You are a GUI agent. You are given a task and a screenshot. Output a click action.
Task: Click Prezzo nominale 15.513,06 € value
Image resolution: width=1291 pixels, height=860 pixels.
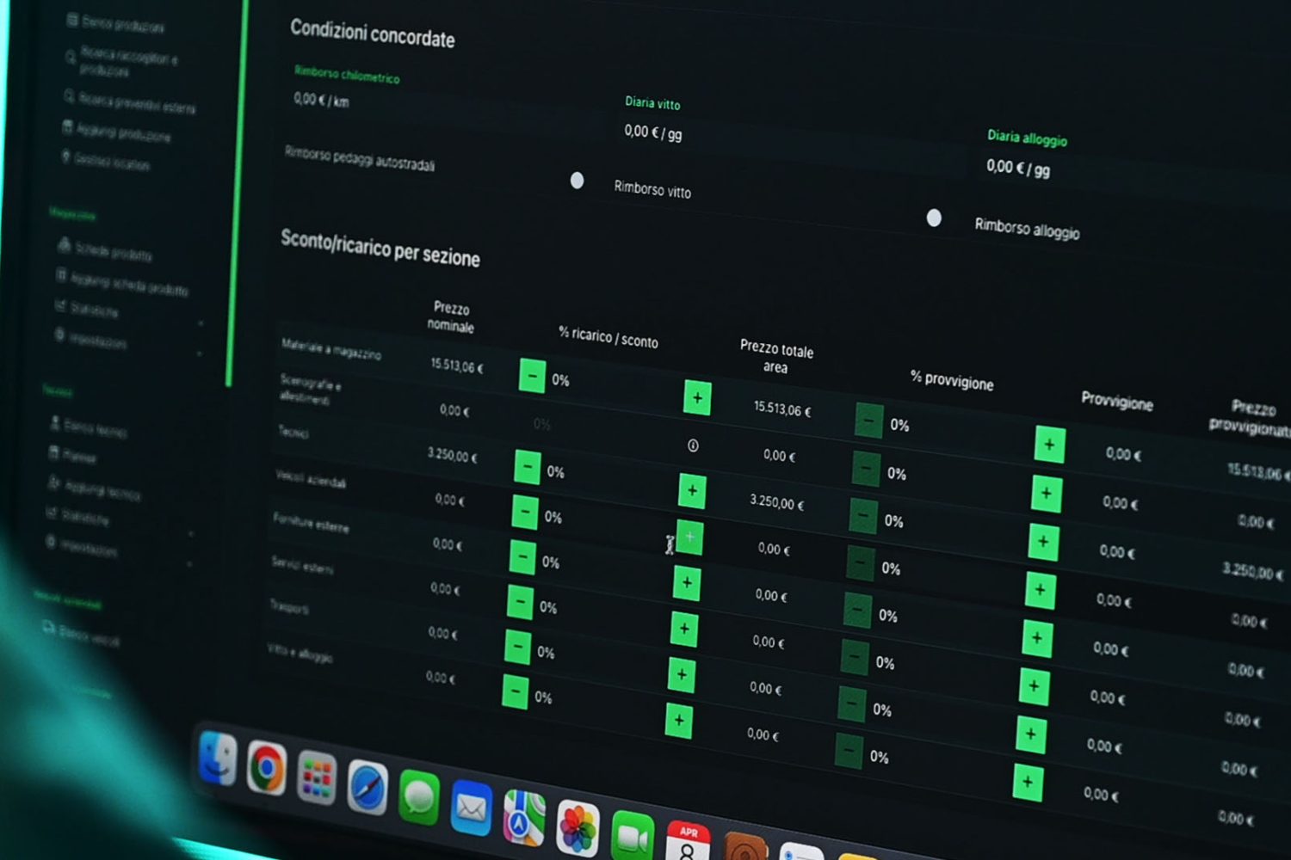457,365
